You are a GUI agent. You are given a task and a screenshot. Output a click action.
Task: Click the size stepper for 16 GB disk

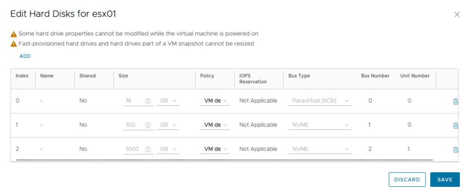148,101
